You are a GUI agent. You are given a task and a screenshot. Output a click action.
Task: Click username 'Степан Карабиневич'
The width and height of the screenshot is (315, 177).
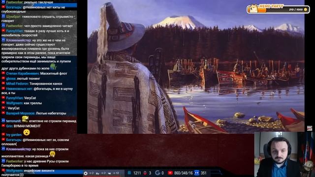click(x=23, y=73)
